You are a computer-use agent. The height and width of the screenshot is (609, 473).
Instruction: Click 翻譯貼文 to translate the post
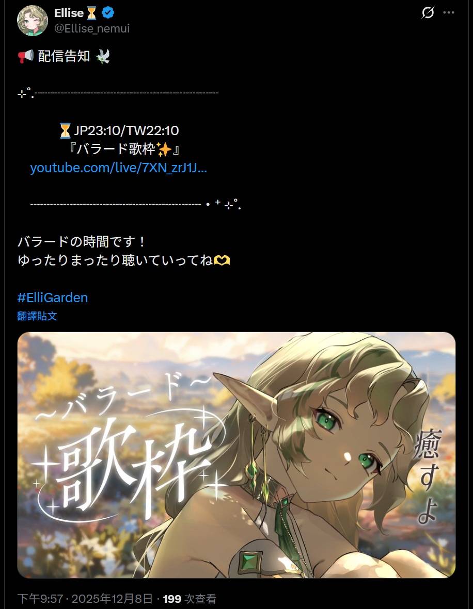[x=37, y=316]
